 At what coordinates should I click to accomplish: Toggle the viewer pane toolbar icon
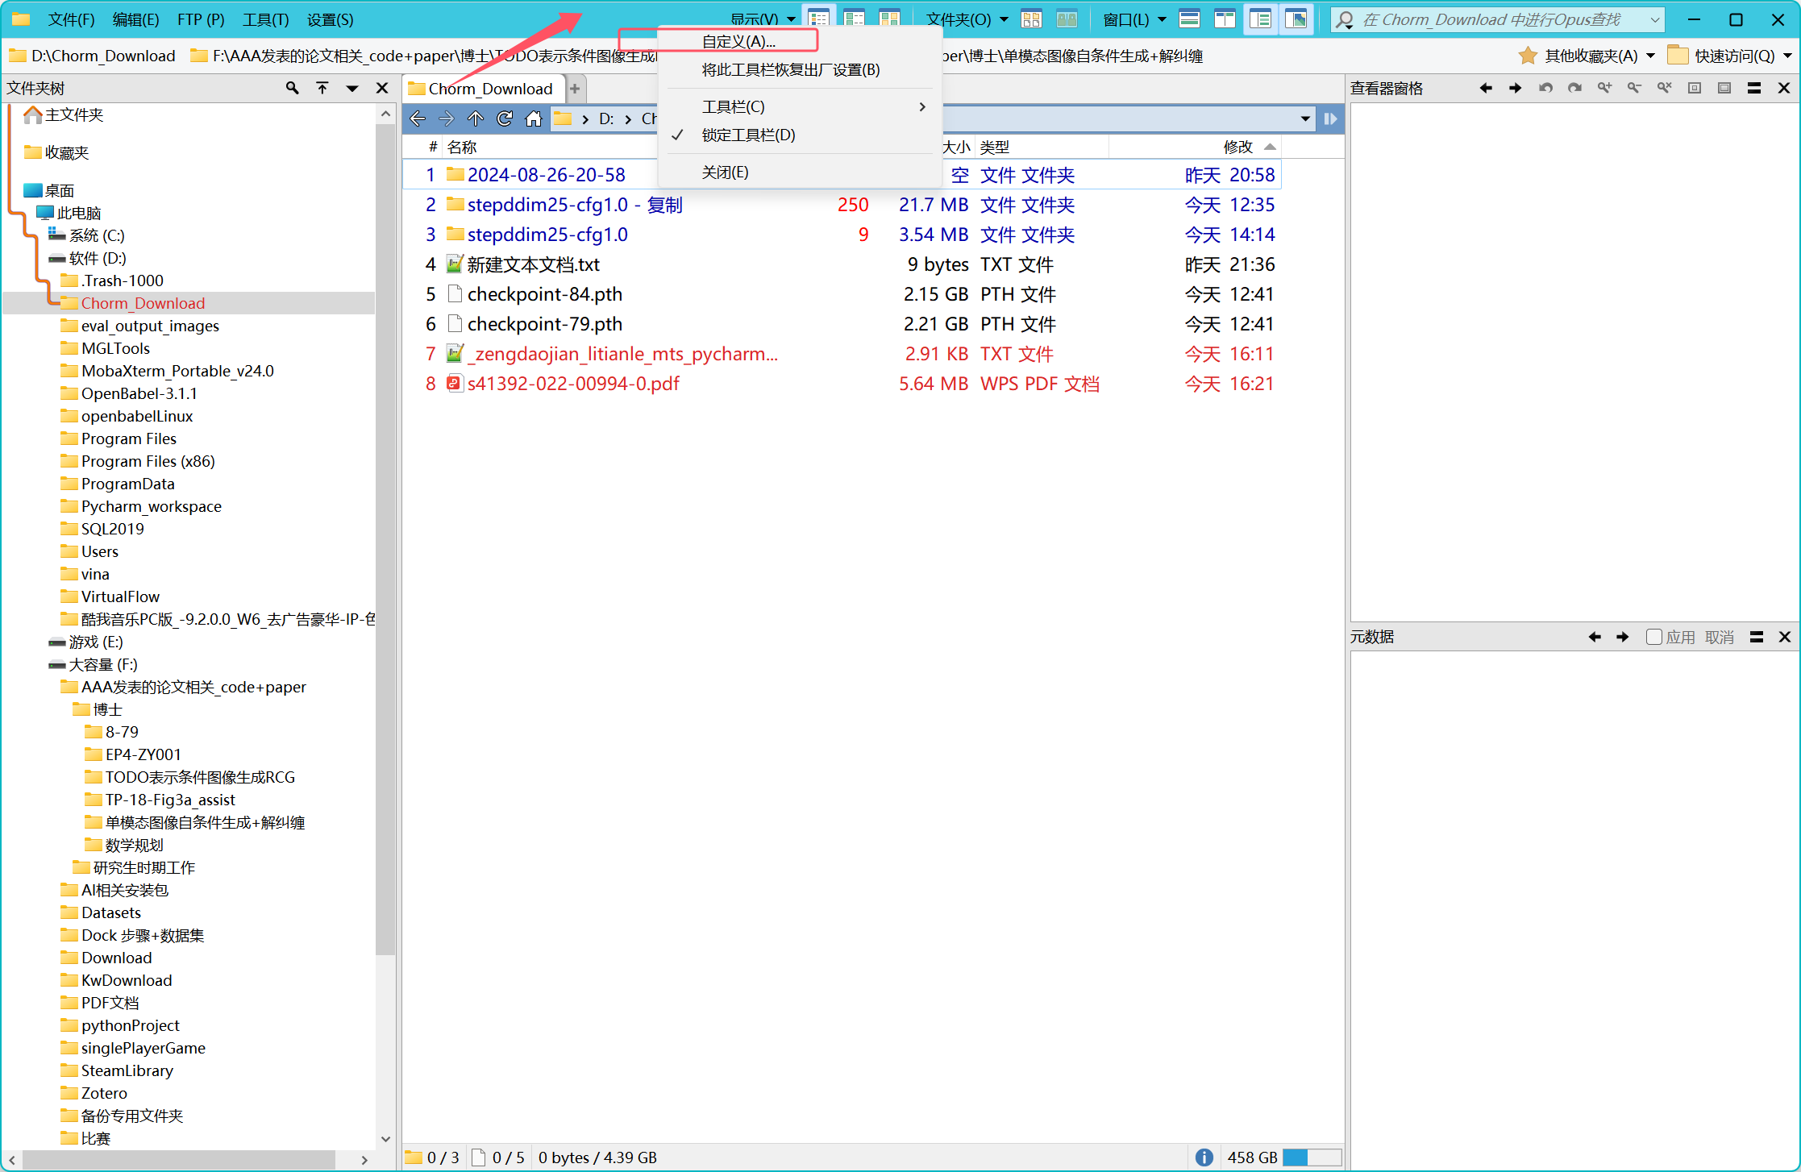tap(1296, 19)
